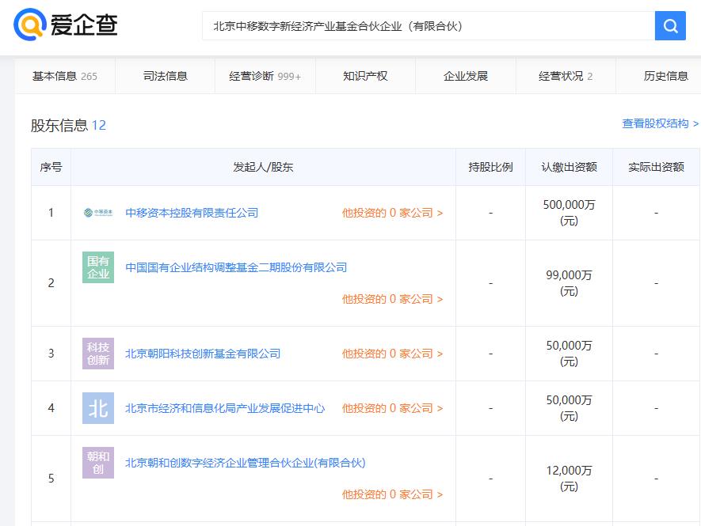Click 50,000万(元) in 北京市经济和信息化局 row
The width and height of the screenshot is (701, 526).
(569, 407)
